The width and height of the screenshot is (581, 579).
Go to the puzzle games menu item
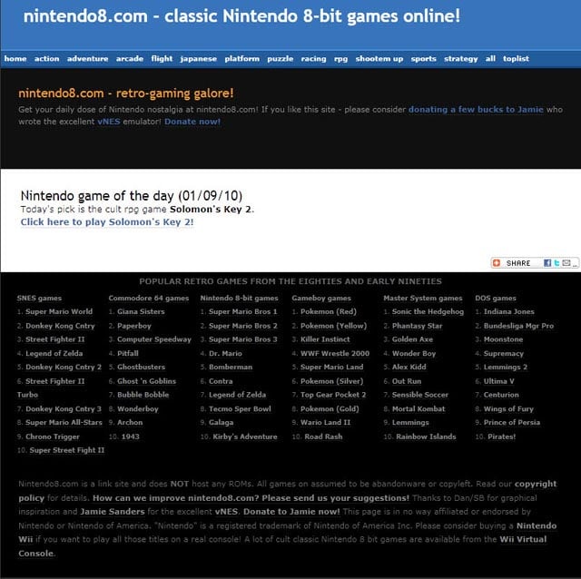(281, 58)
